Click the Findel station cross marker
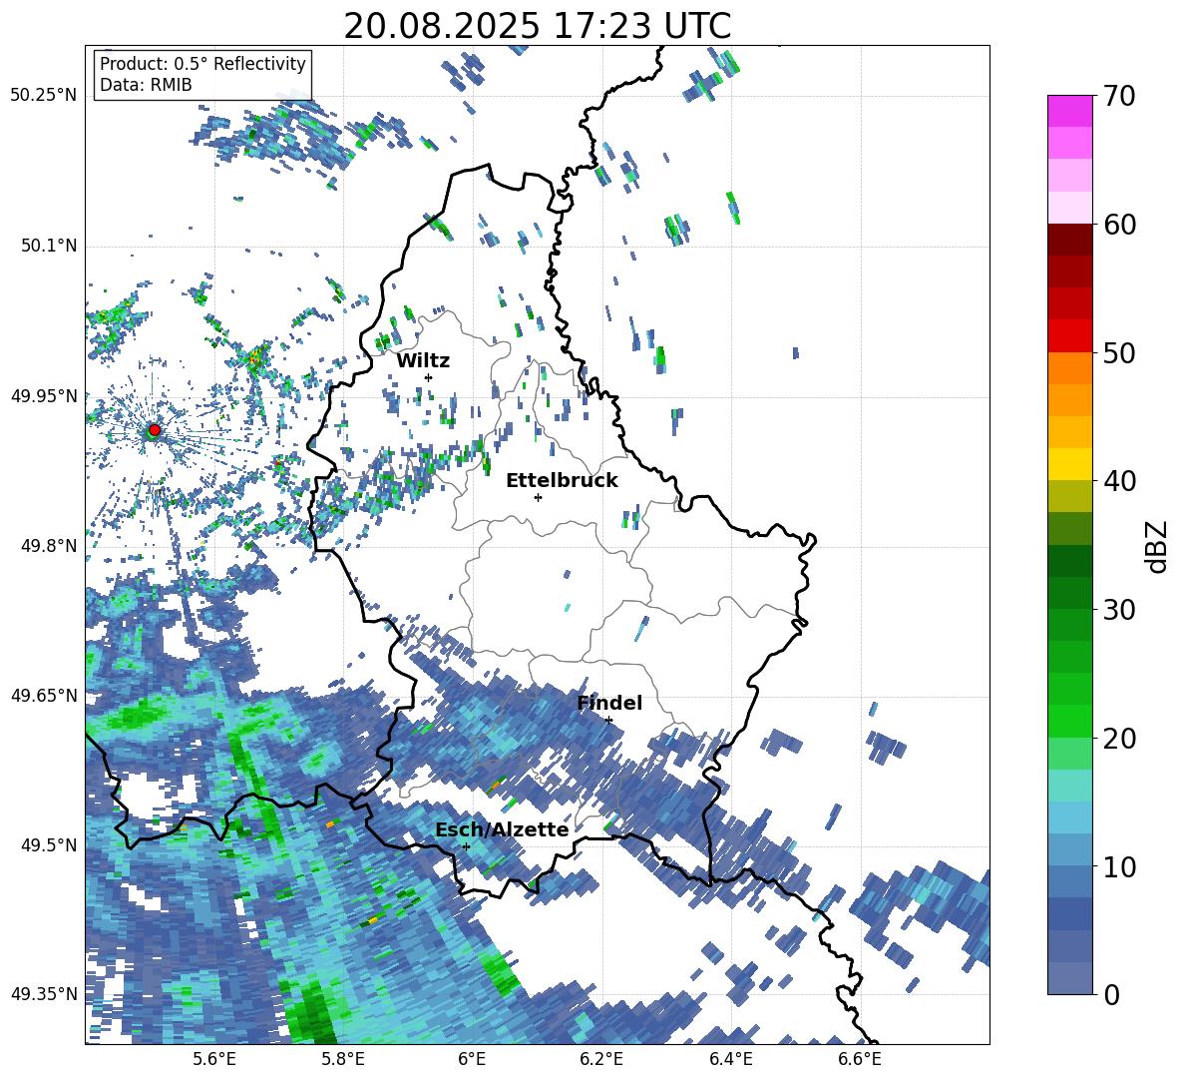1181x1079 pixels. click(x=608, y=721)
